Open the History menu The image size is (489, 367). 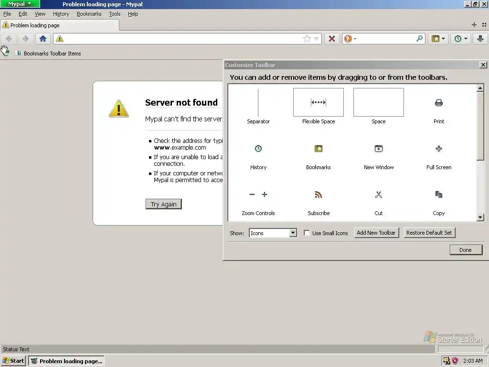pos(61,14)
